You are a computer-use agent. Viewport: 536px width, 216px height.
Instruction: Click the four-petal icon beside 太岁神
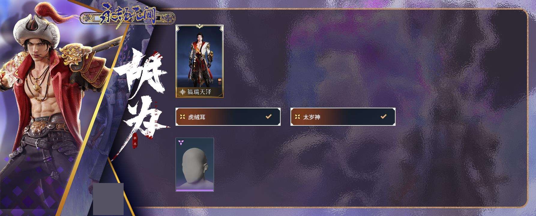click(297, 117)
